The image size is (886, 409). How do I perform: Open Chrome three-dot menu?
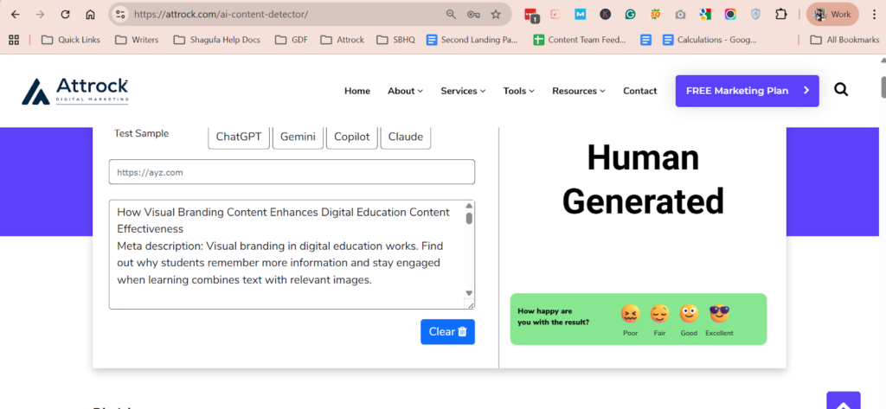[874, 15]
